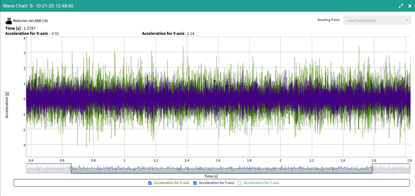This screenshot has width=415, height=196.
Task: Click the Time [s] readout value 1.5787
Action: 30,28
